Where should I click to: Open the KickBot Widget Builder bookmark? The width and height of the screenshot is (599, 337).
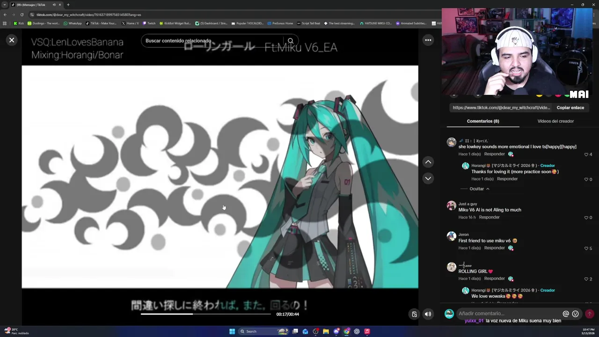point(175,23)
